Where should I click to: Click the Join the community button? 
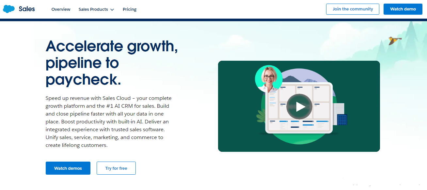tap(353, 9)
